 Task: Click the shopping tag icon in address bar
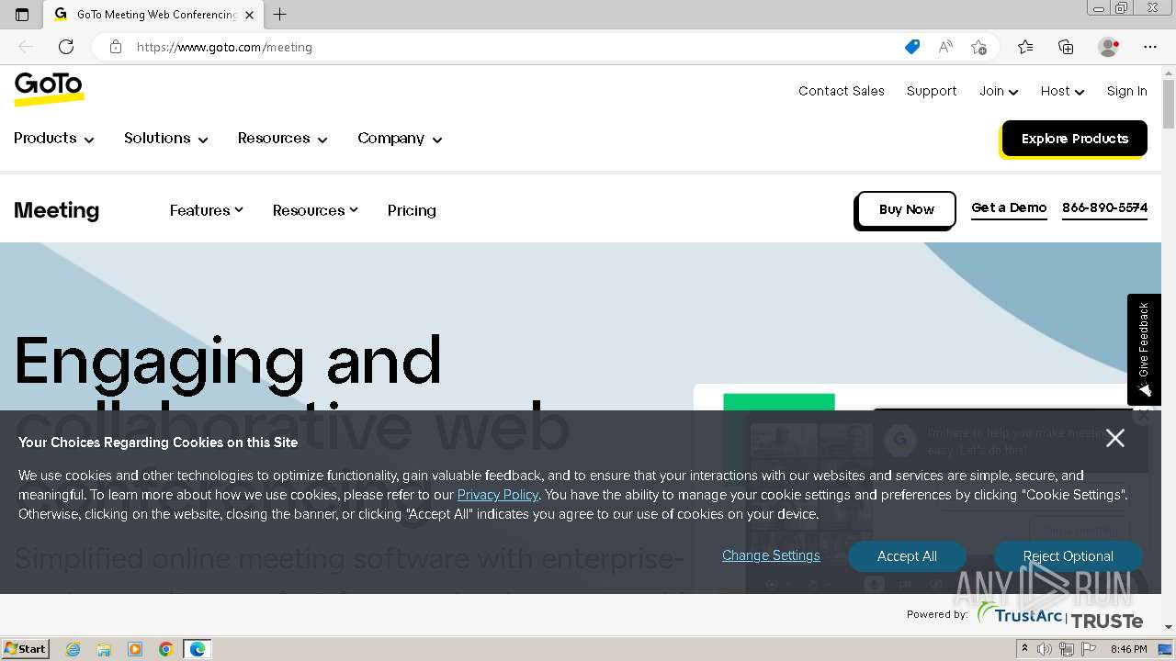[x=912, y=47]
